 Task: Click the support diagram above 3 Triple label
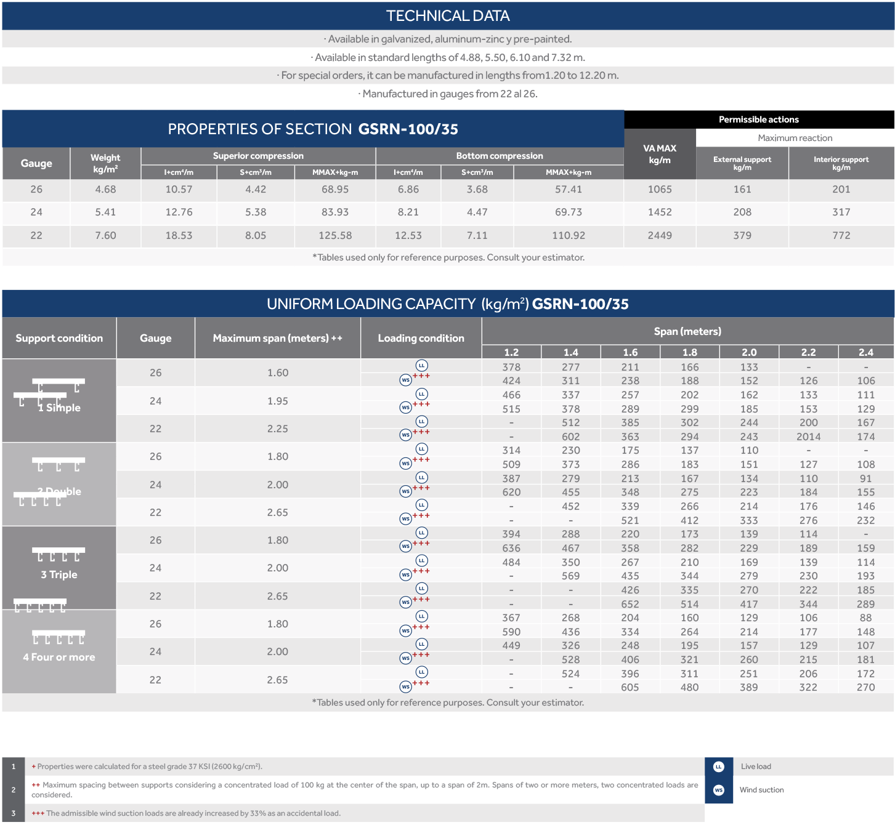click(x=59, y=555)
